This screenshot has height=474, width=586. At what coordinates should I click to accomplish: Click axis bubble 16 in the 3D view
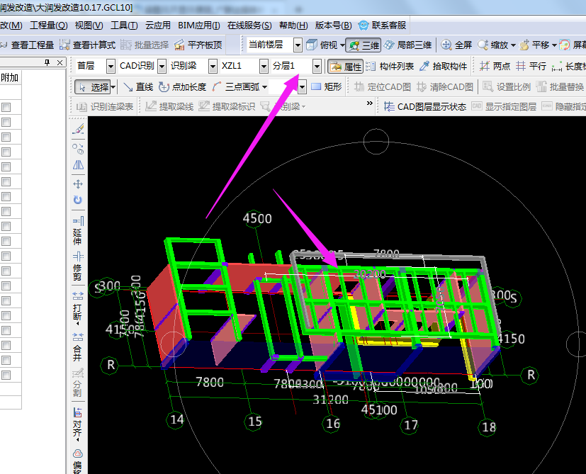tap(332, 424)
